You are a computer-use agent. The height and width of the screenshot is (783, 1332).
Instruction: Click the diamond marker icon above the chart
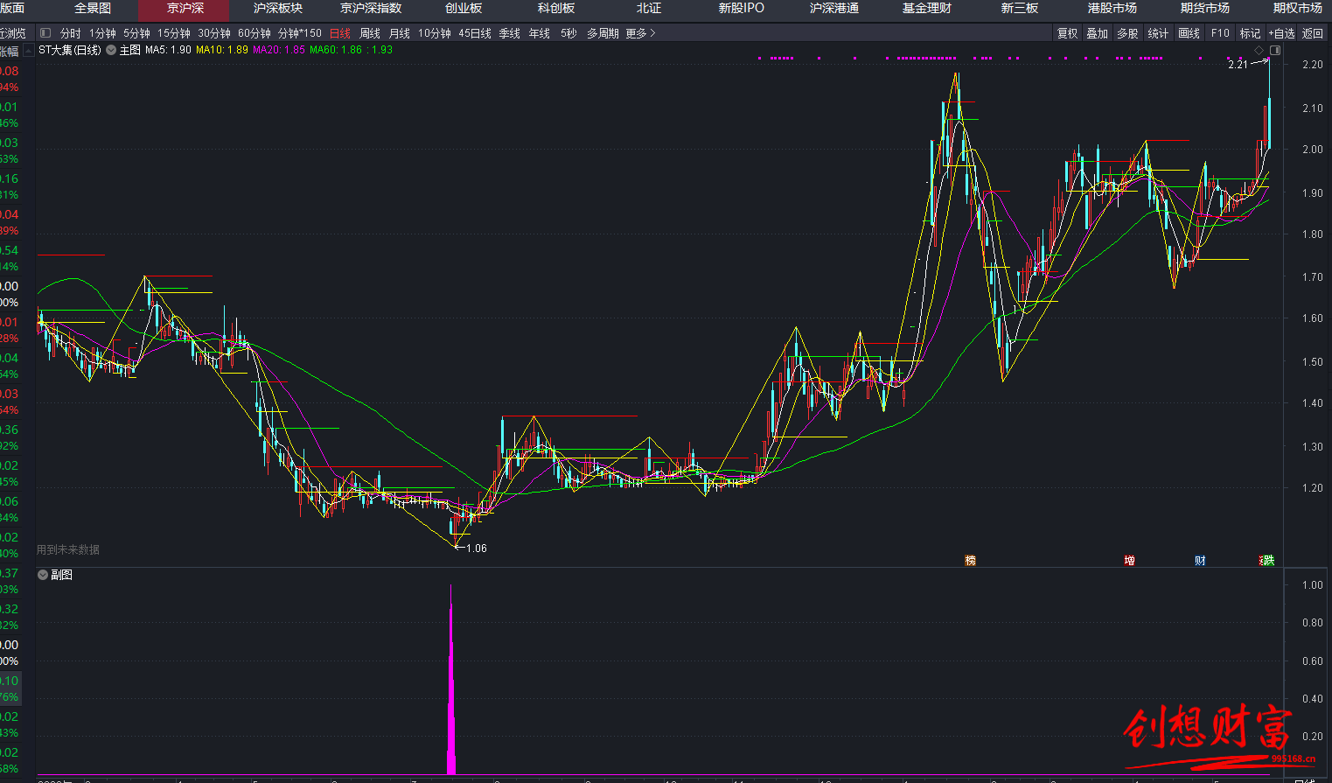click(x=1259, y=50)
